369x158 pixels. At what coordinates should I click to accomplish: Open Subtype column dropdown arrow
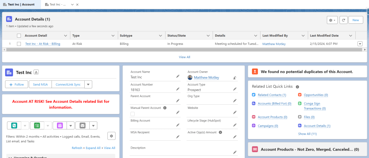coord(160,35)
